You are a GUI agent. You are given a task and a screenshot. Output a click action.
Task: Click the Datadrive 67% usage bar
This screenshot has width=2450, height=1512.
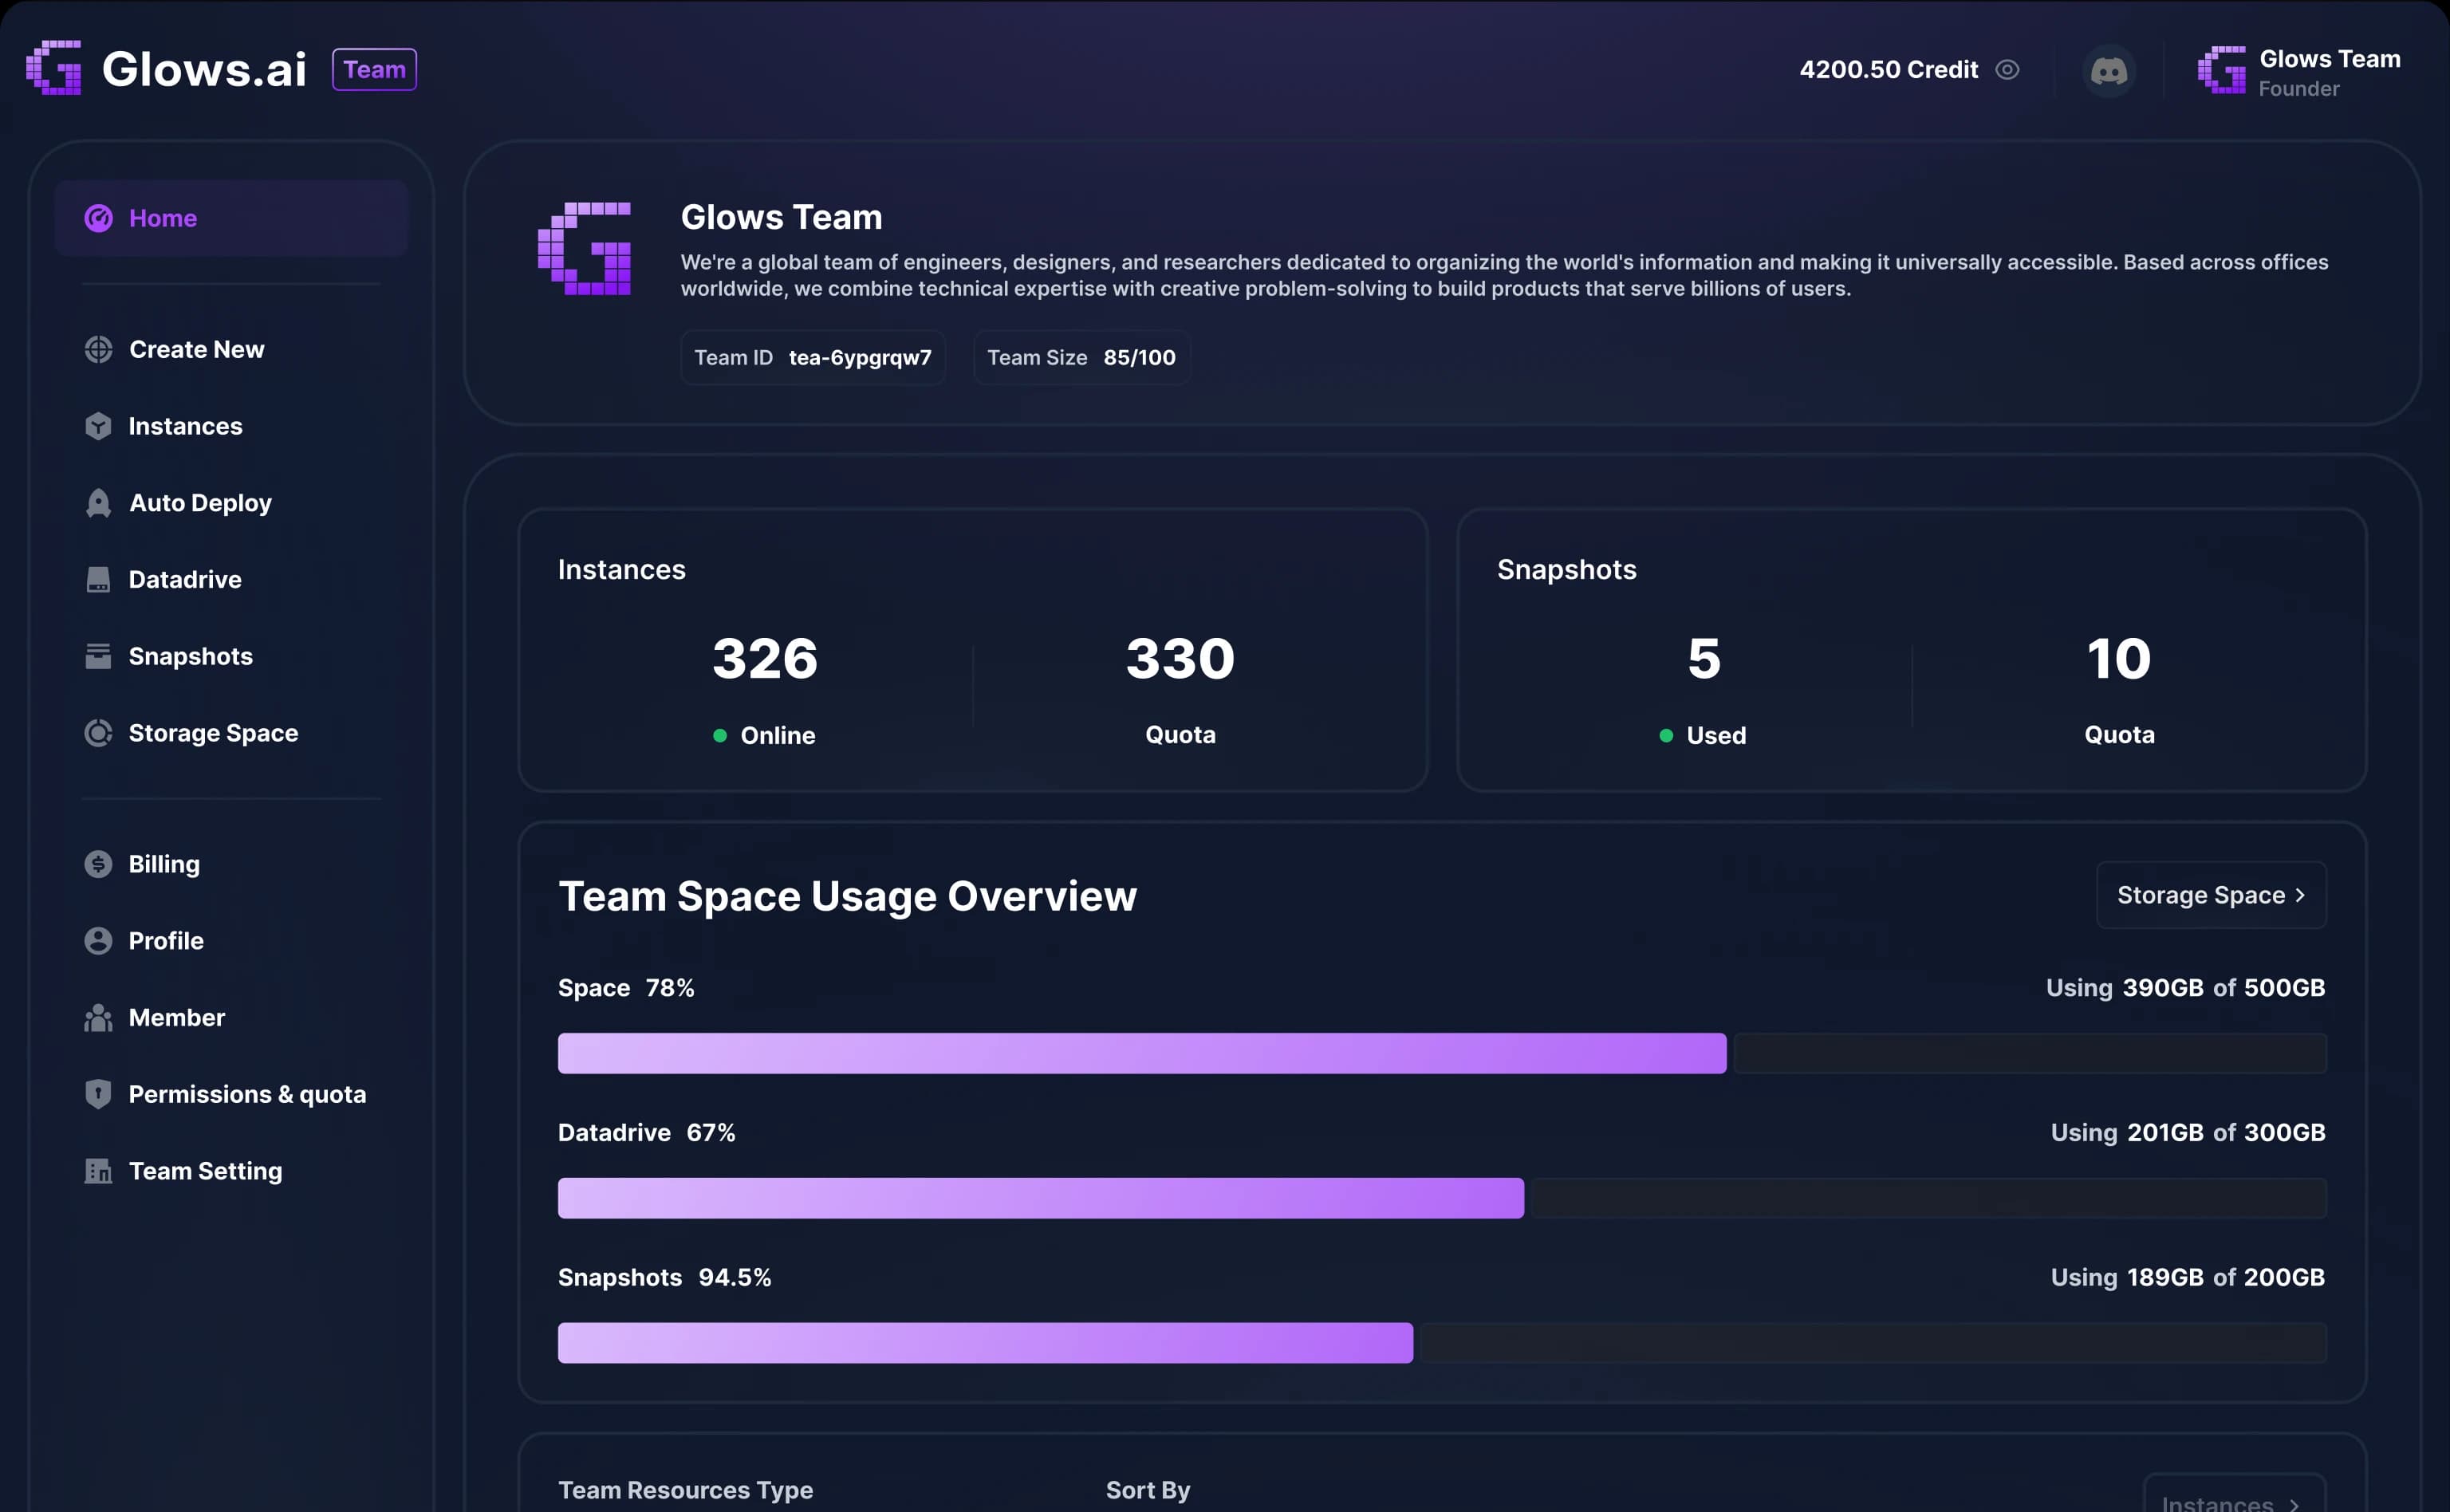1442,1198
